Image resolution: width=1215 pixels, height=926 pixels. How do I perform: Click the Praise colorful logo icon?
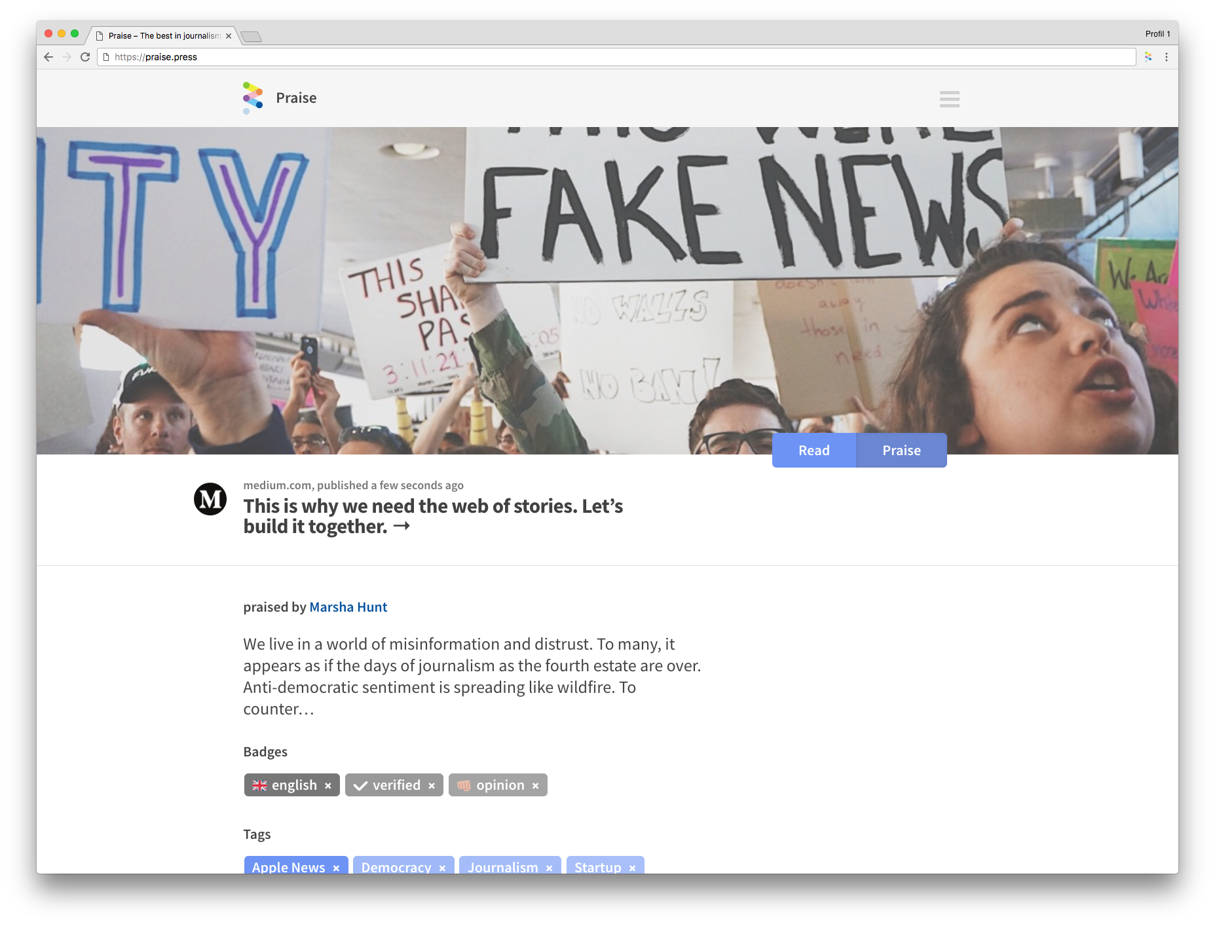253,98
